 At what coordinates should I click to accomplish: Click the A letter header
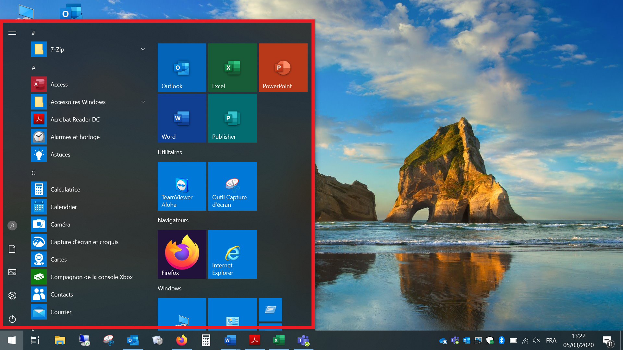[33, 68]
